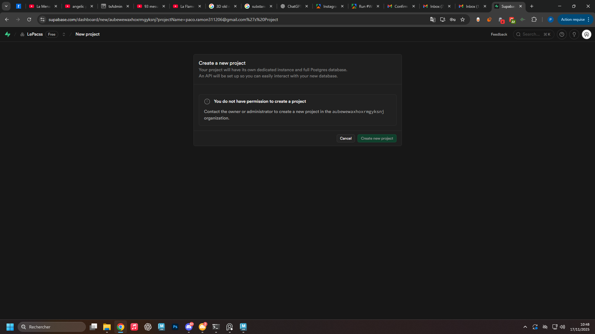This screenshot has width=595, height=334.
Task: Open the tab search dropdown arrow
Action: (6, 6)
